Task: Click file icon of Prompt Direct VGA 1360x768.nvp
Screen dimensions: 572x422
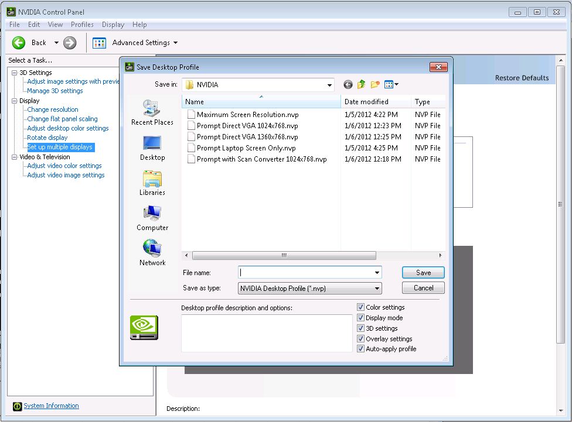Action: point(191,137)
